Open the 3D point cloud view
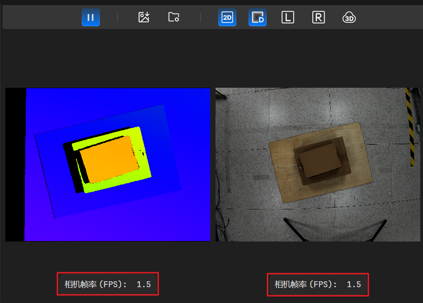 pos(349,18)
